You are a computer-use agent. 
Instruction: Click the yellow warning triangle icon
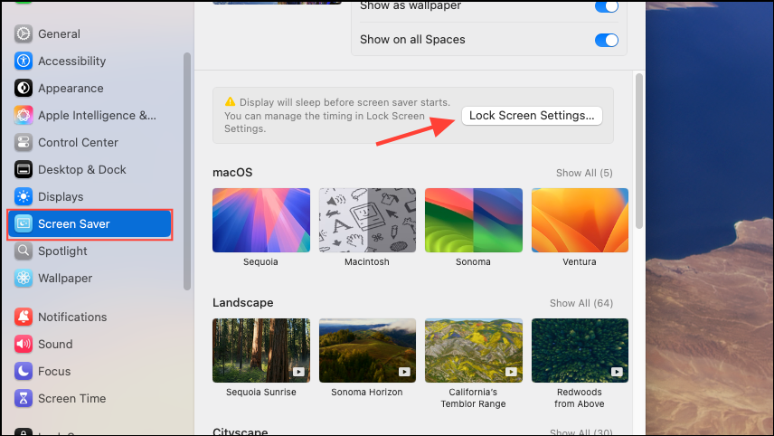click(230, 101)
